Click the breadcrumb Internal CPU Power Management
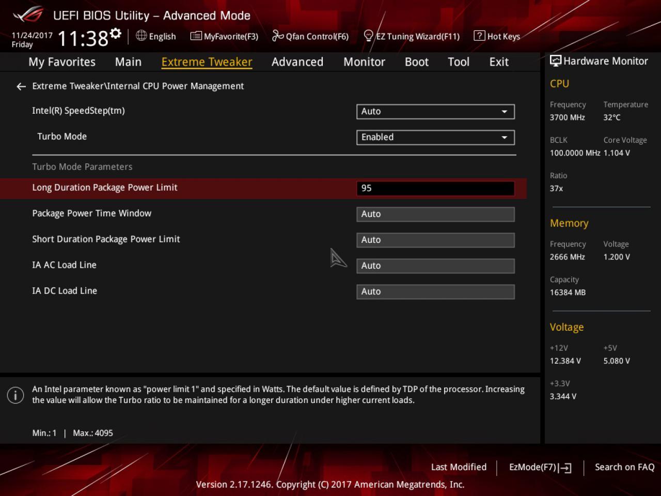 (x=176, y=86)
